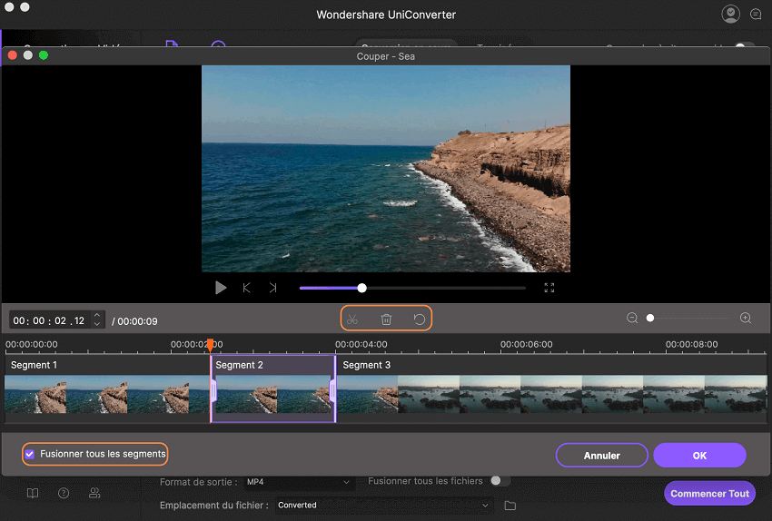The image size is (772, 521).
Task: Enter fullscreen preview mode
Action: 549,288
